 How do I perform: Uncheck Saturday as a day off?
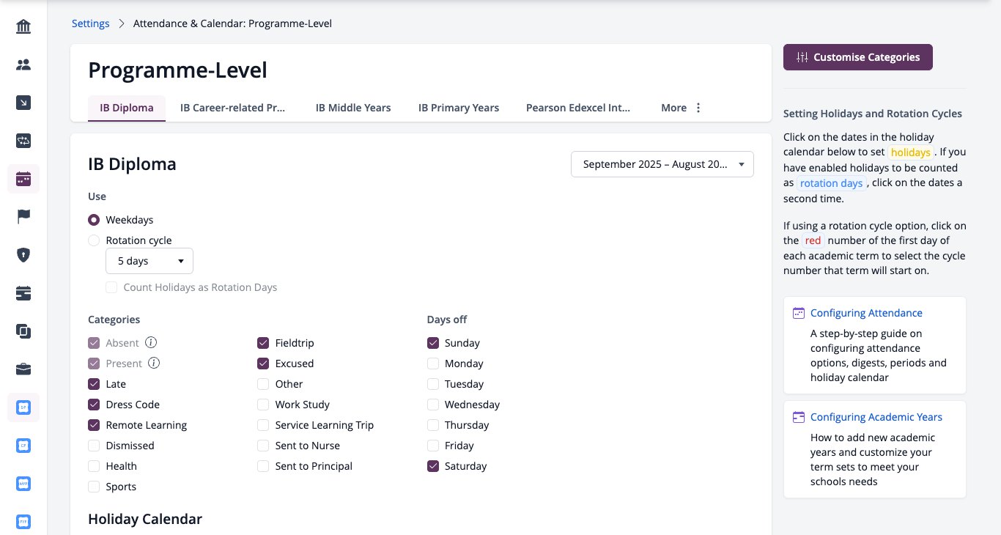[x=433, y=466]
